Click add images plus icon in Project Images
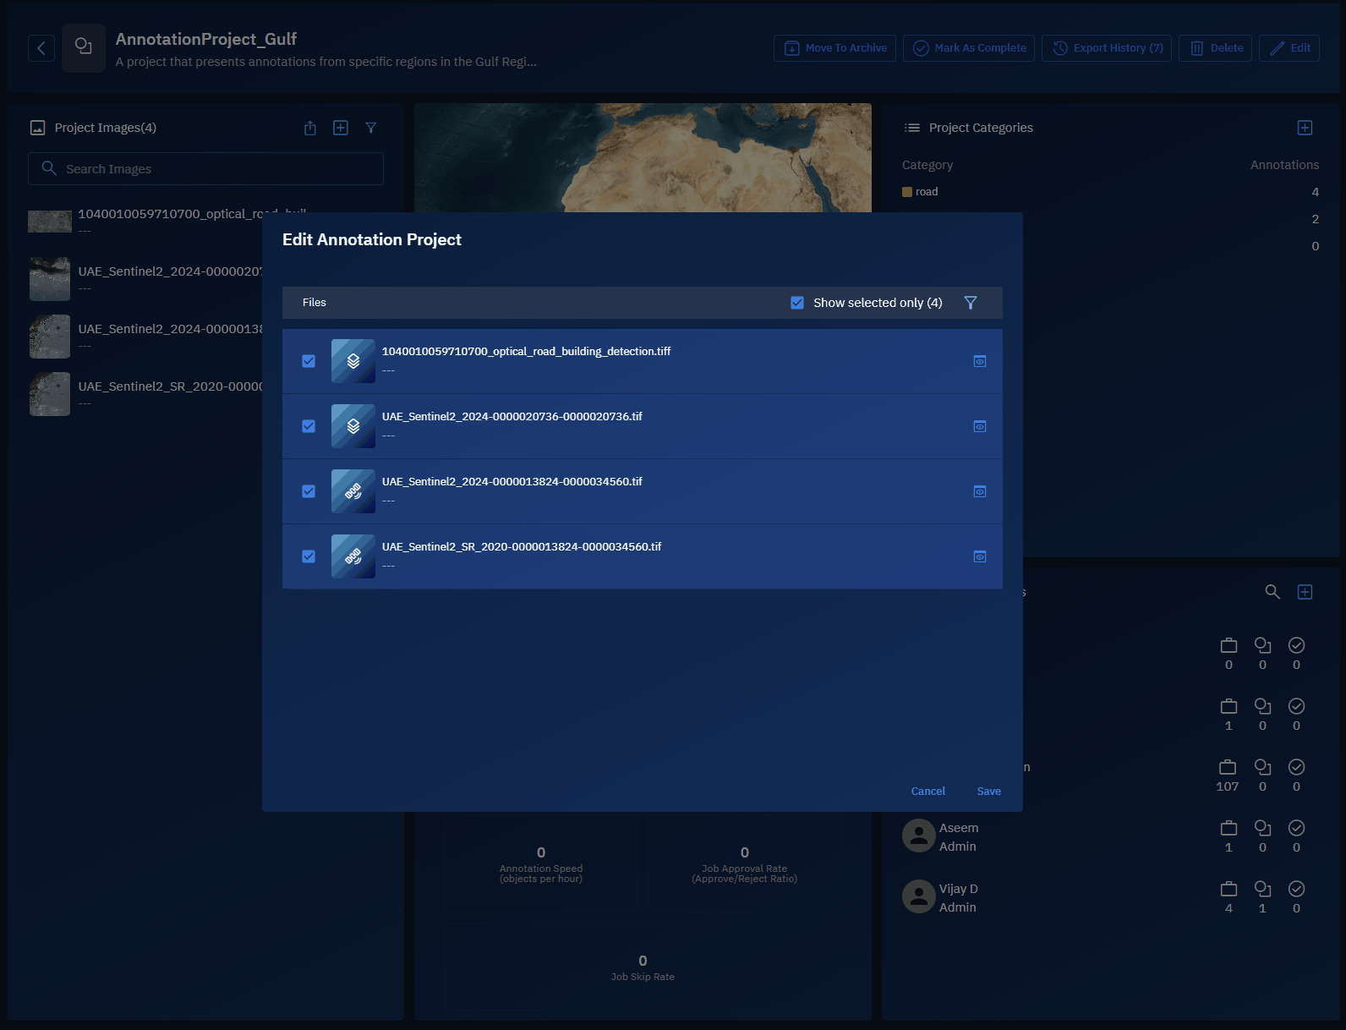Image resolution: width=1346 pixels, height=1030 pixels. pyautogui.click(x=341, y=128)
